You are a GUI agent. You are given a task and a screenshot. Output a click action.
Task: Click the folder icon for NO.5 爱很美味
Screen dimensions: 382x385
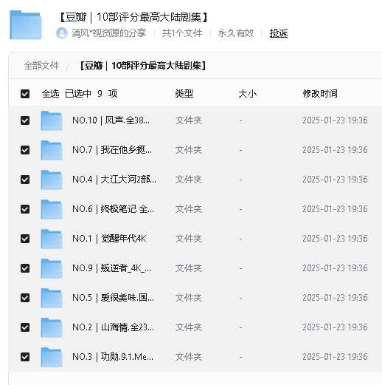tap(52, 298)
